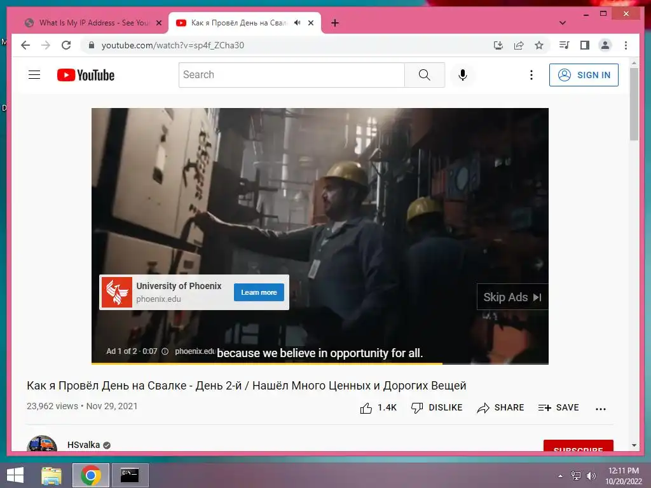Open YouTube settings three-dot menu
Screen dimensions: 651x488
pyautogui.click(x=531, y=75)
